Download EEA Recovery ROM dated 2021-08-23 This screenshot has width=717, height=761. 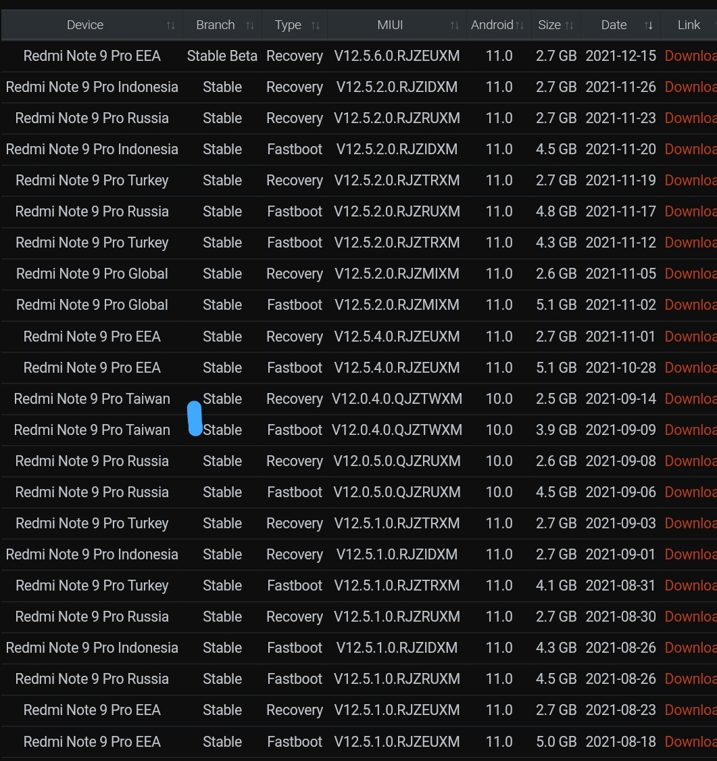tap(691, 710)
